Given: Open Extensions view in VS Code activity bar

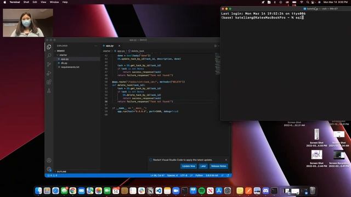Looking at the screenshot, I should pyautogui.click(x=49, y=82).
